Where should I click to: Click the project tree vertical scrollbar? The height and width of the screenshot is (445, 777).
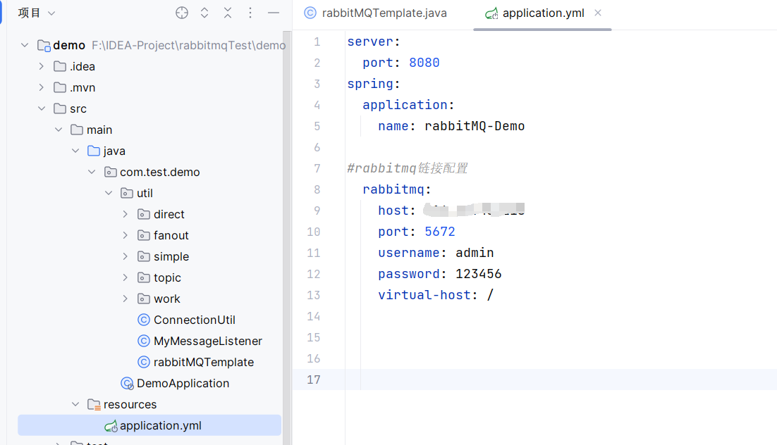(x=286, y=237)
